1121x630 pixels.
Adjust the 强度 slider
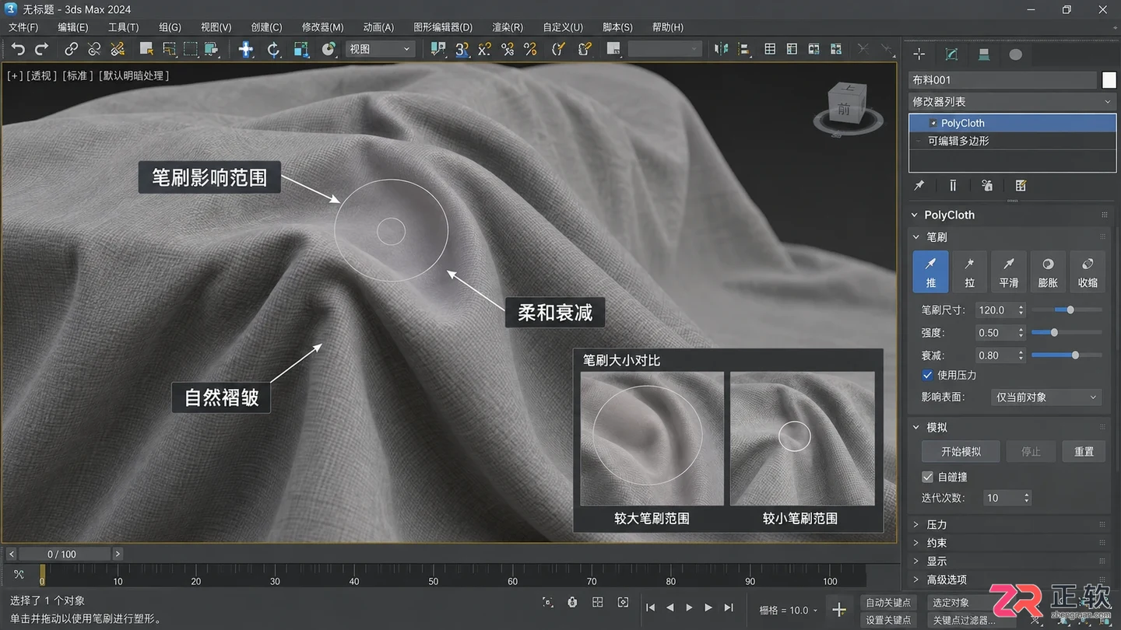(x=1067, y=332)
